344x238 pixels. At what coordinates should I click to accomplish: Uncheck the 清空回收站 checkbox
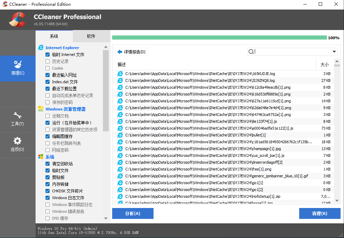click(48, 164)
